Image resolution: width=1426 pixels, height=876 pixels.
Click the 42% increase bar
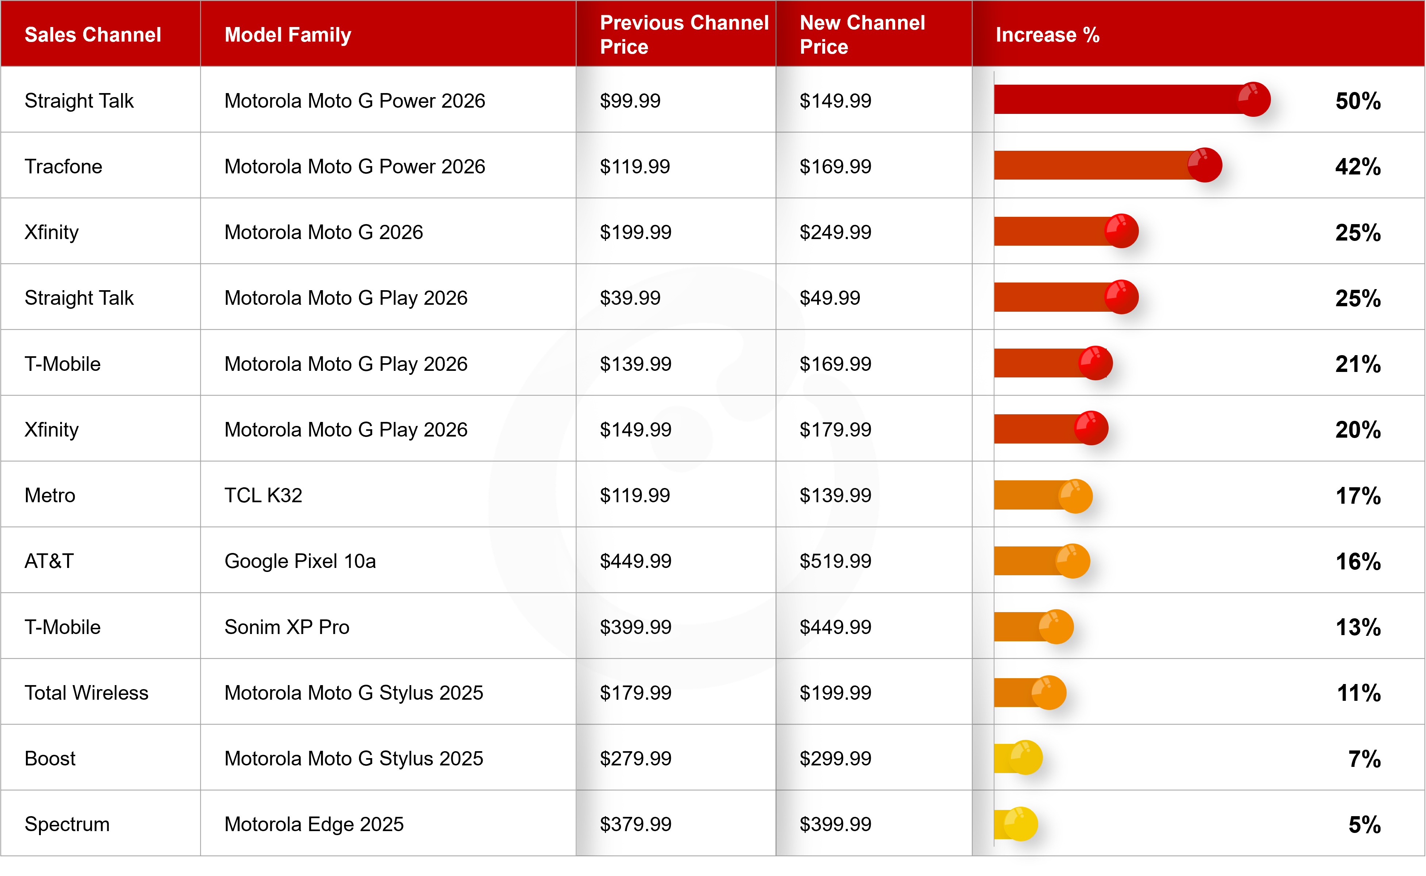click(x=1108, y=165)
